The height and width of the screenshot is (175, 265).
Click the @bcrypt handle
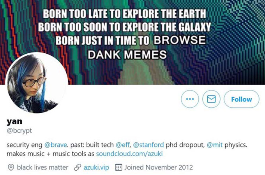(19, 131)
